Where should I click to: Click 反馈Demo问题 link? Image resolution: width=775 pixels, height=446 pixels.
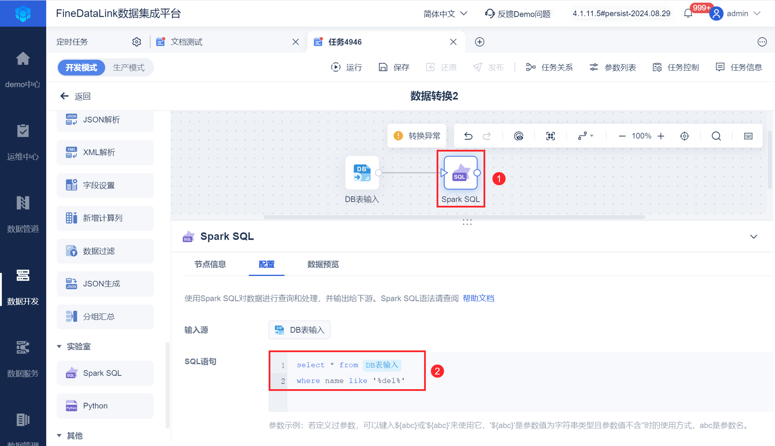pyautogui.click(x=518, y=14)
